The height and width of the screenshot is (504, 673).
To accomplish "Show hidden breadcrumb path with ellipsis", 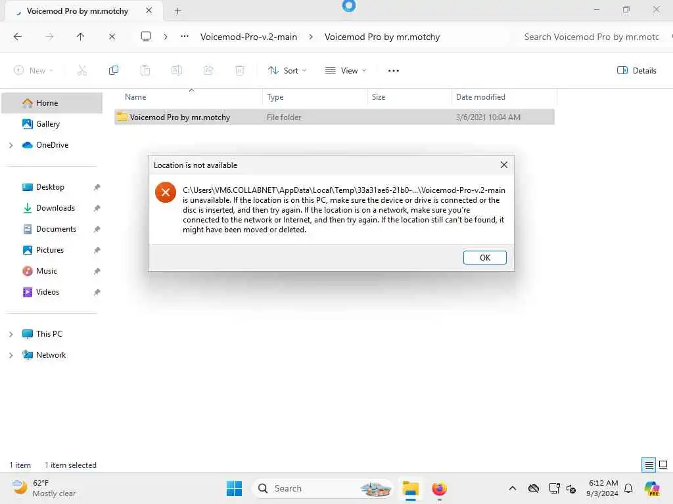I will (x=185, y=37).
